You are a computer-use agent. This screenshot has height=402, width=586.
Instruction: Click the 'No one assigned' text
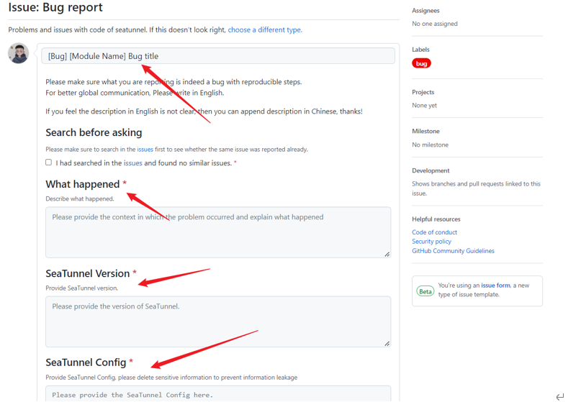coord(435,24)
